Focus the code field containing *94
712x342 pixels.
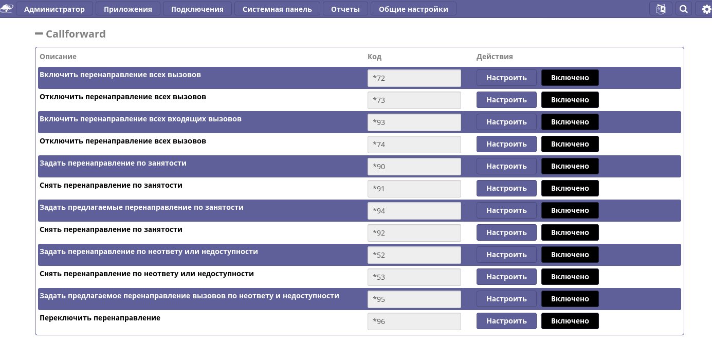[414, 211]
